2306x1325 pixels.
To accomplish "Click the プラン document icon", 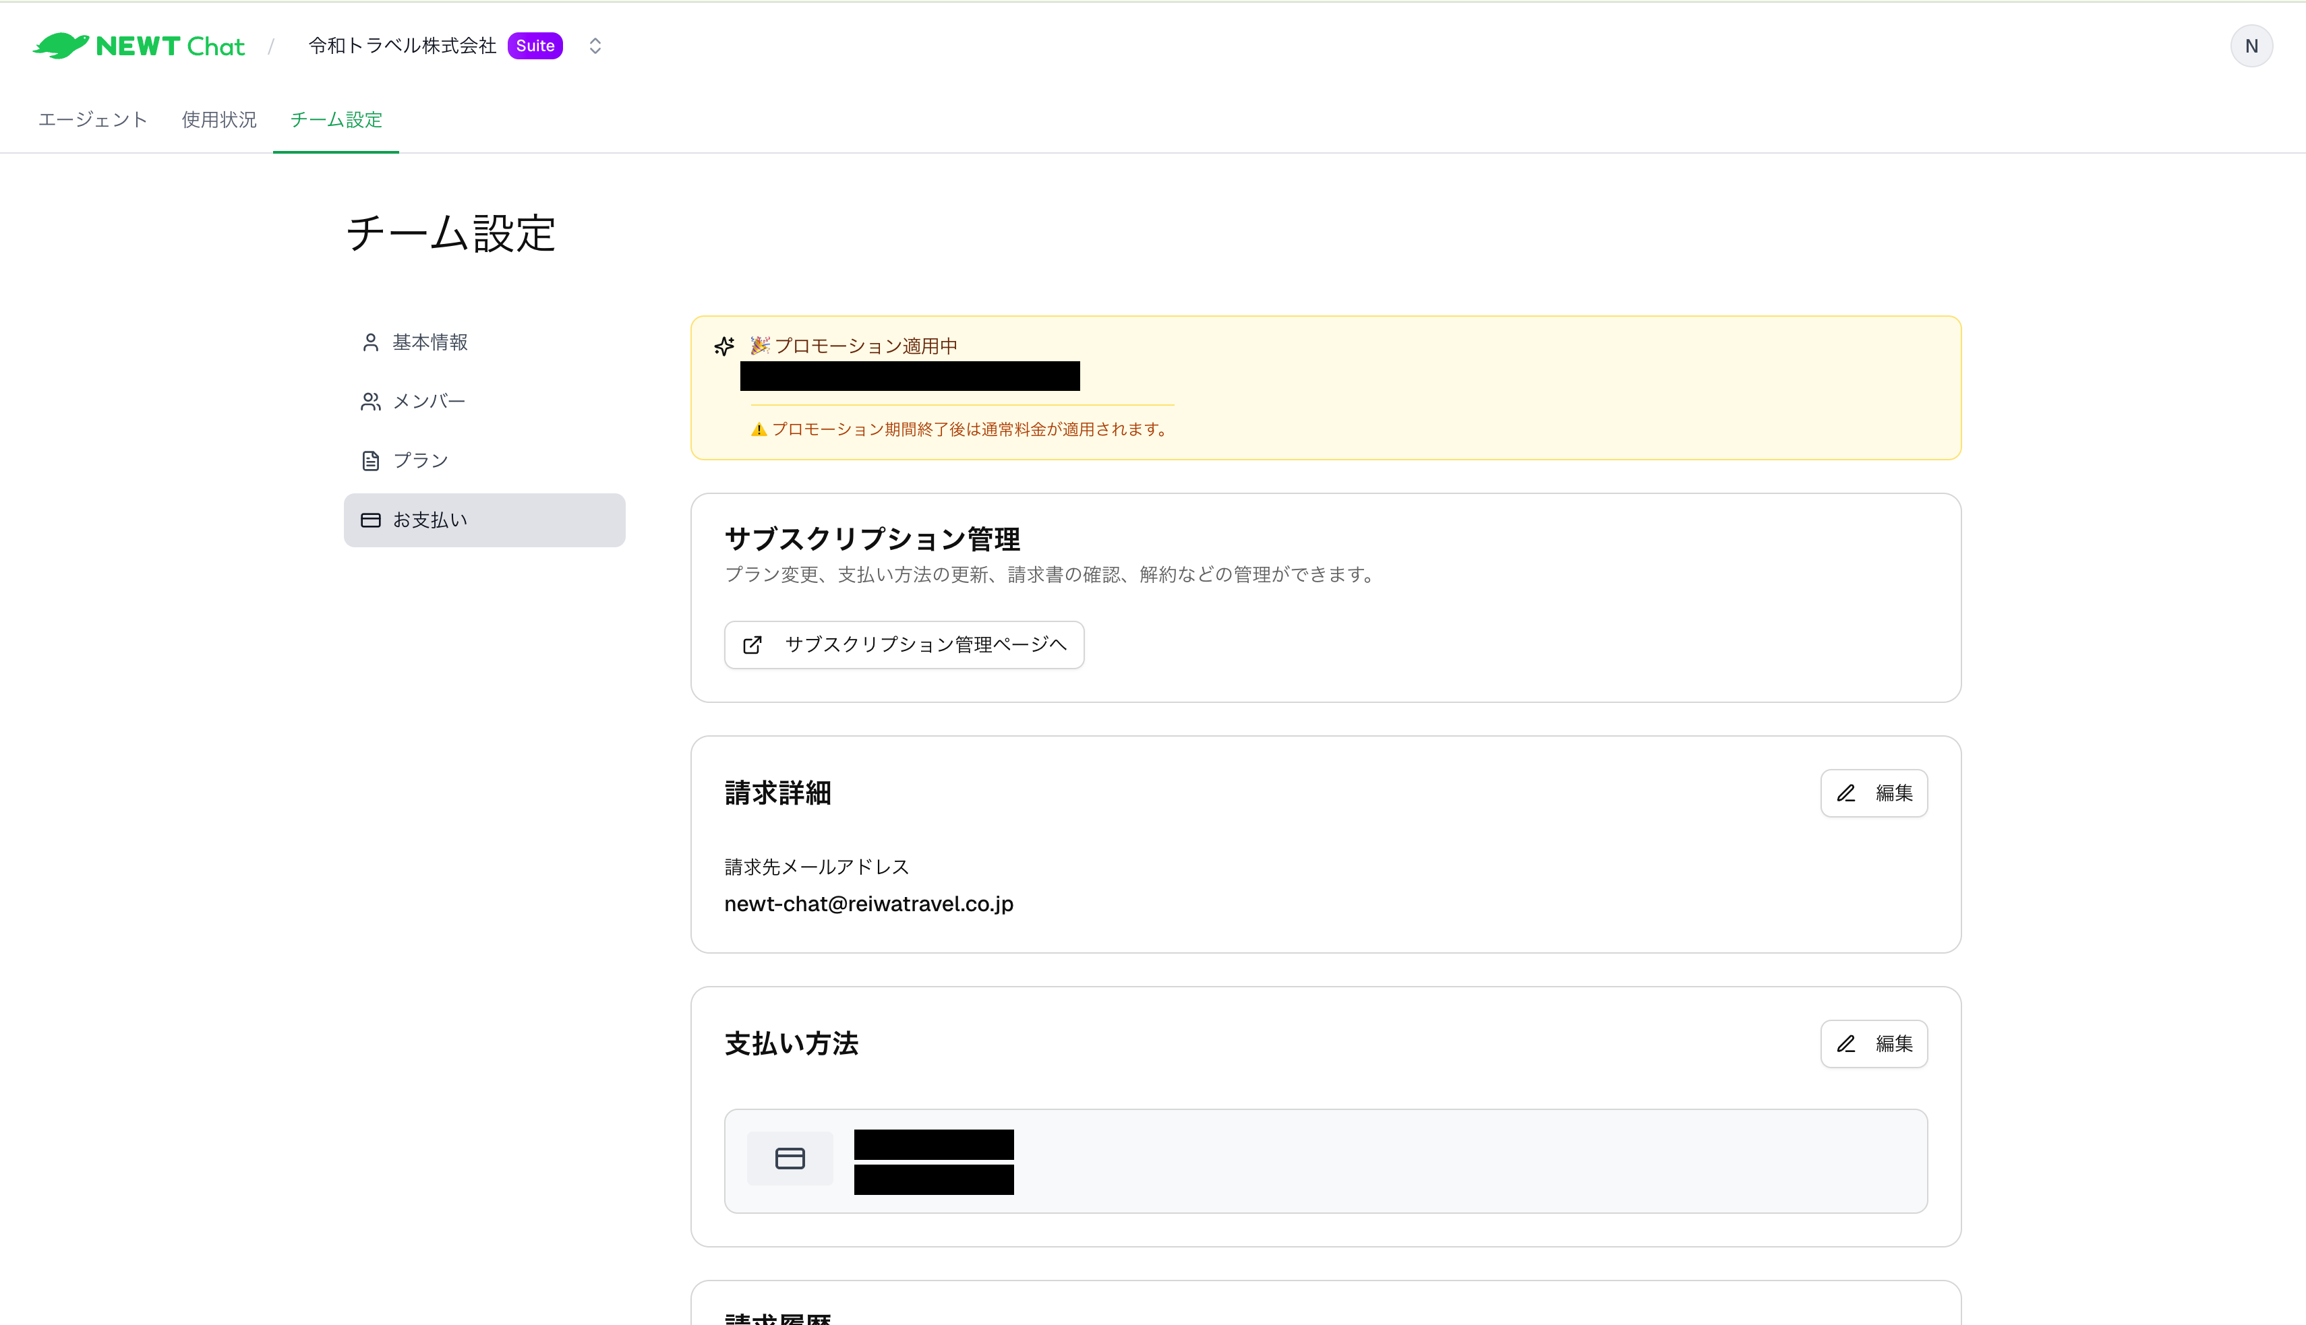I will click(371, 460).
